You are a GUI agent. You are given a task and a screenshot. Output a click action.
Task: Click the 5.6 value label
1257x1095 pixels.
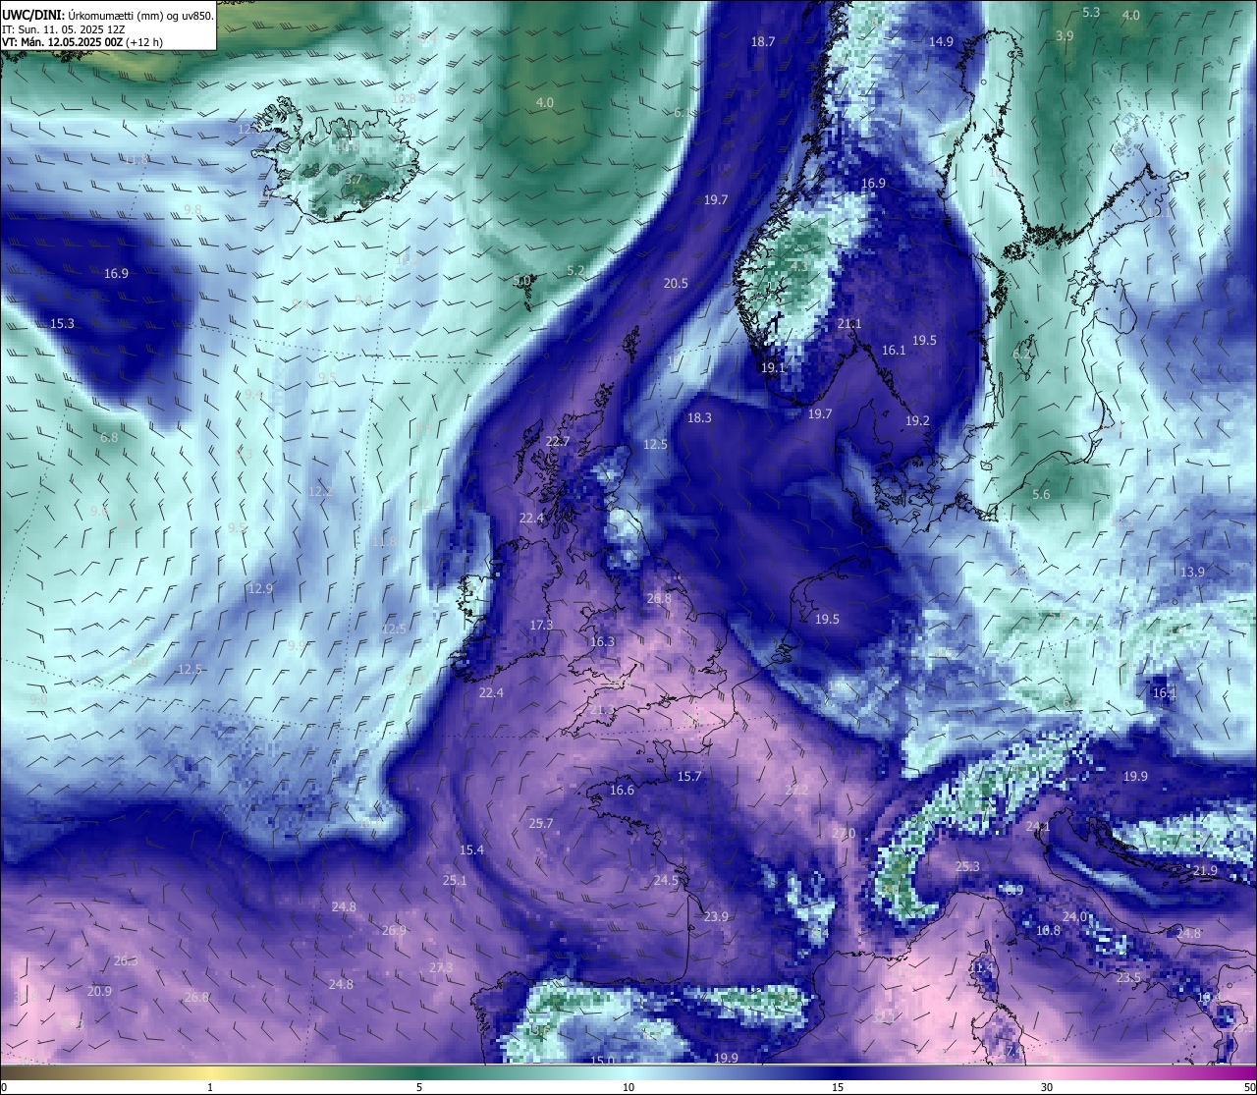1041,494
